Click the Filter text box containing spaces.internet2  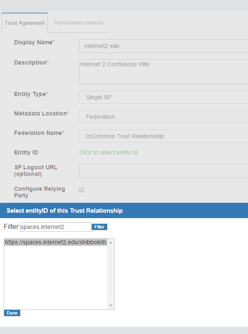coord(56,227)
